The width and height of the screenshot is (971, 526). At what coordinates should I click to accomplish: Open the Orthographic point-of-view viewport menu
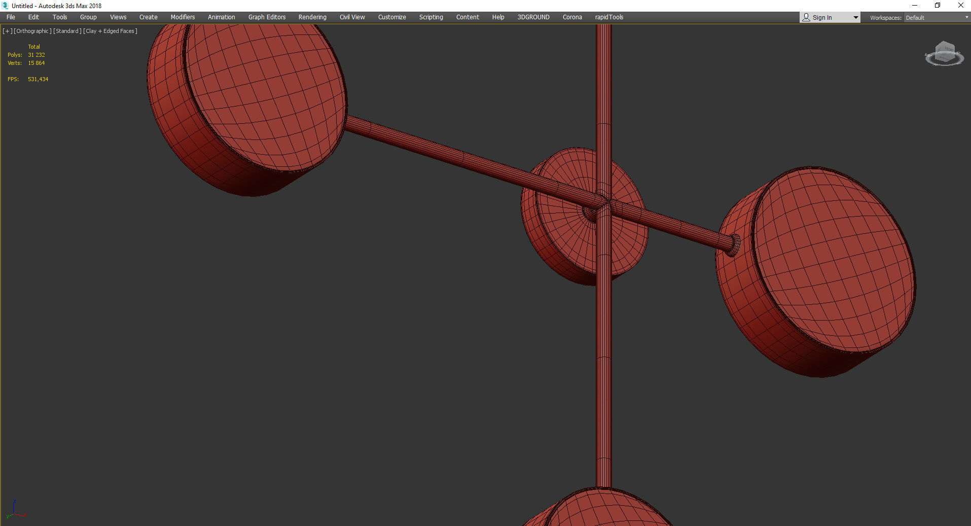(32, 31)
